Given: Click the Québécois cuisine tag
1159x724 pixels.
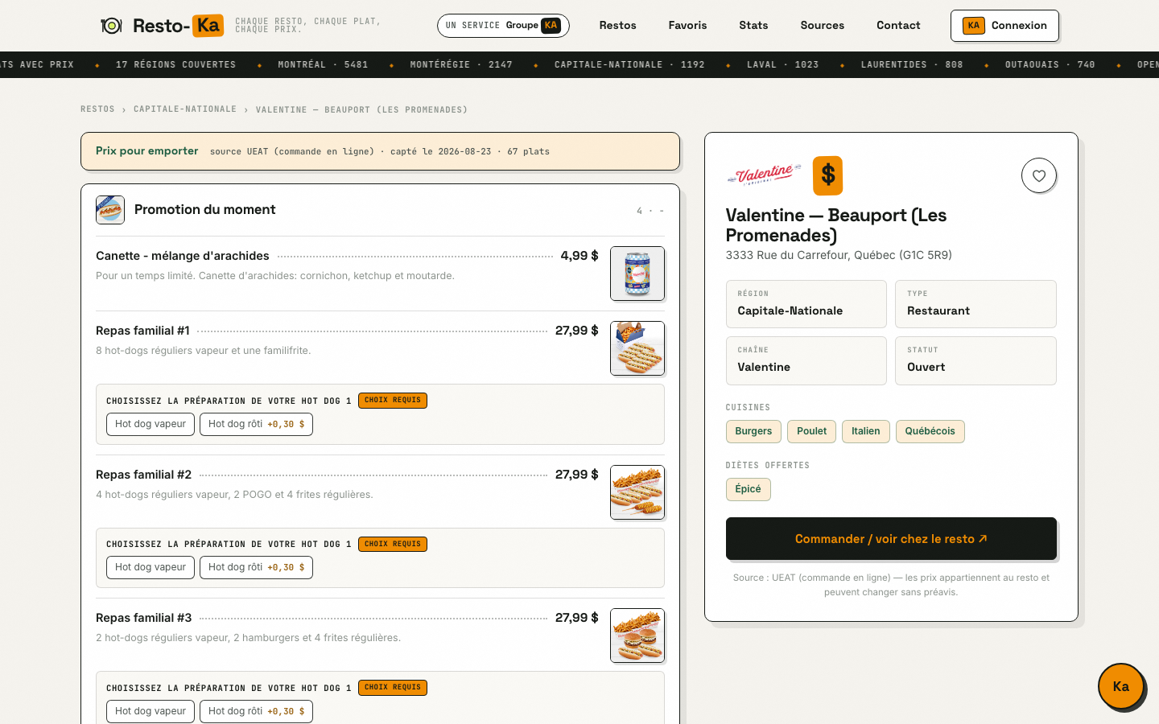Looking at the screenshot, I should tap(930, 431).
